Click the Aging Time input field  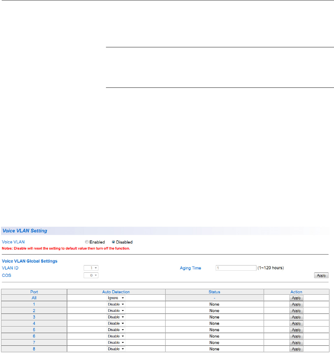pyautogui.click(x=236, y=268)
